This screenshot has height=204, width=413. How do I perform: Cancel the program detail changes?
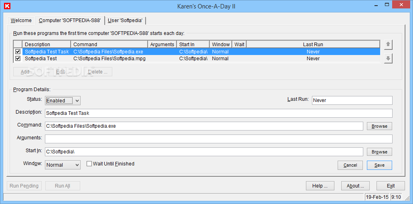click(350, 165)
